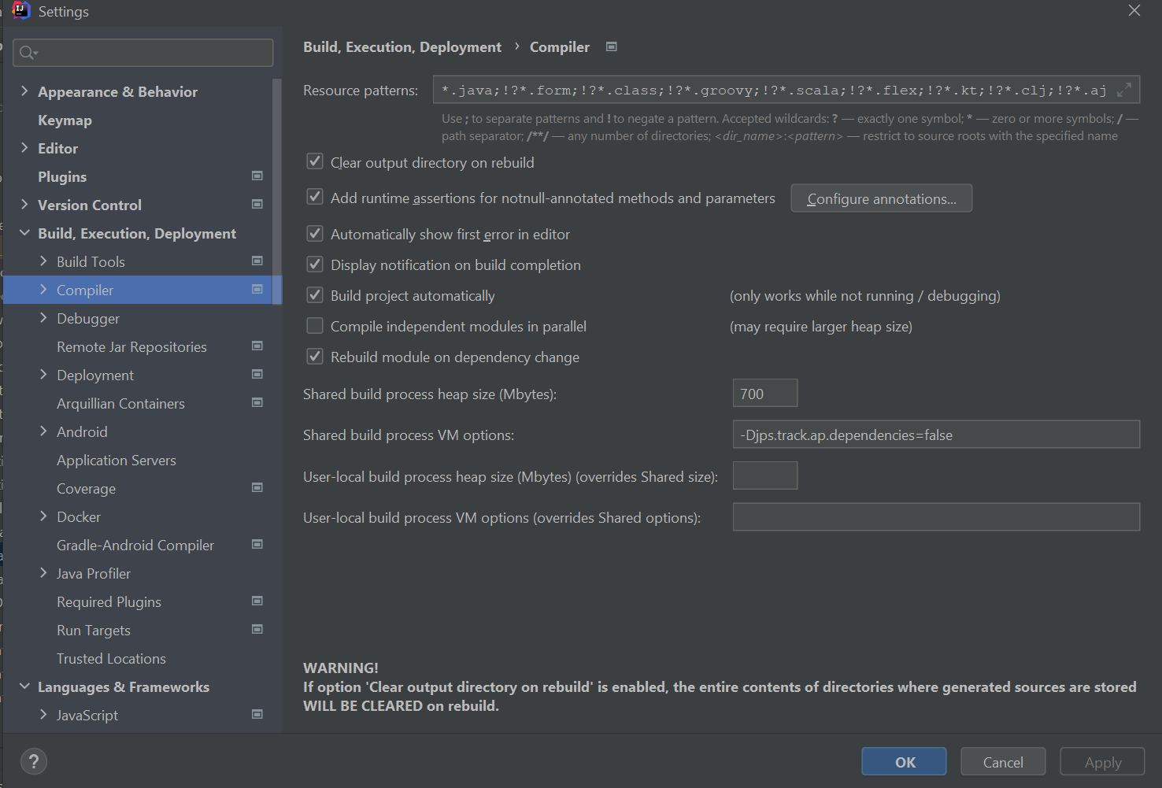The image size is (1162, 788).
Task: Click the help question mark icon
Action: pos(33,761)
